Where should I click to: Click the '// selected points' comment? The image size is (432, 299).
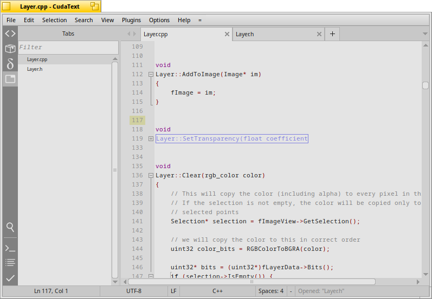pos(204,212)
